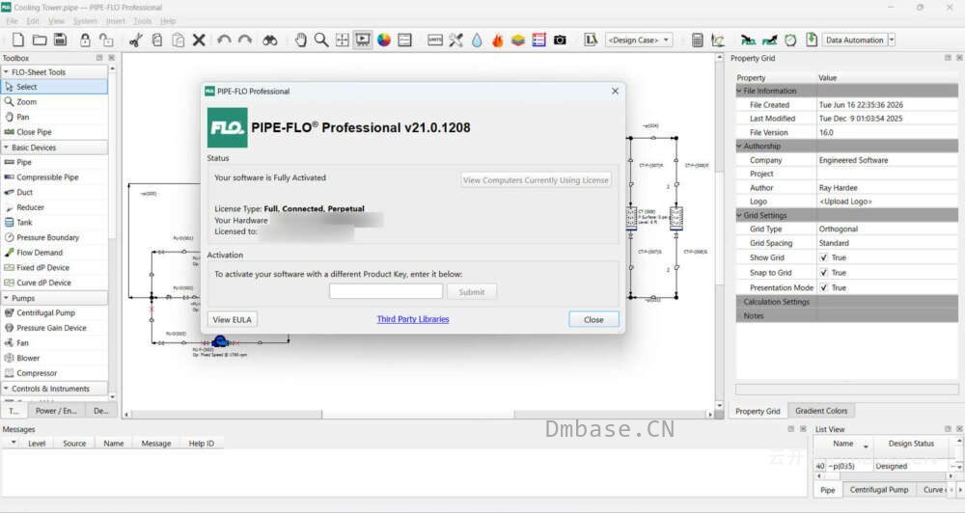This screenshot has width=965, height=513.
Task: Collapse the Basic Devices toolbox section
Action: point(6,148)
